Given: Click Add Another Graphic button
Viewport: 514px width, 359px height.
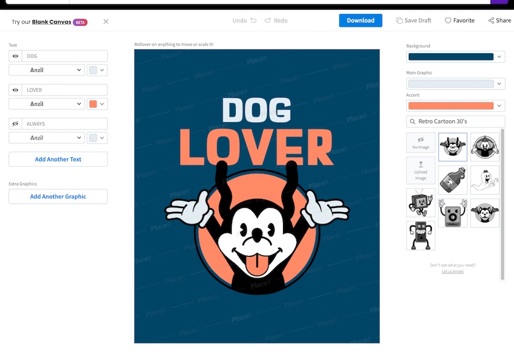Looking at the screenshot, I should coord(58,196).
